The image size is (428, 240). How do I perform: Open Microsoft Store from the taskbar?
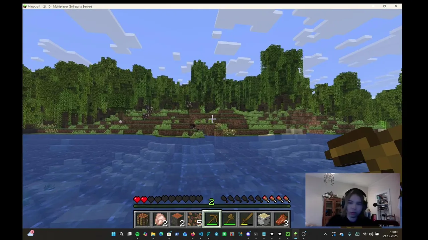pos(169,234)
